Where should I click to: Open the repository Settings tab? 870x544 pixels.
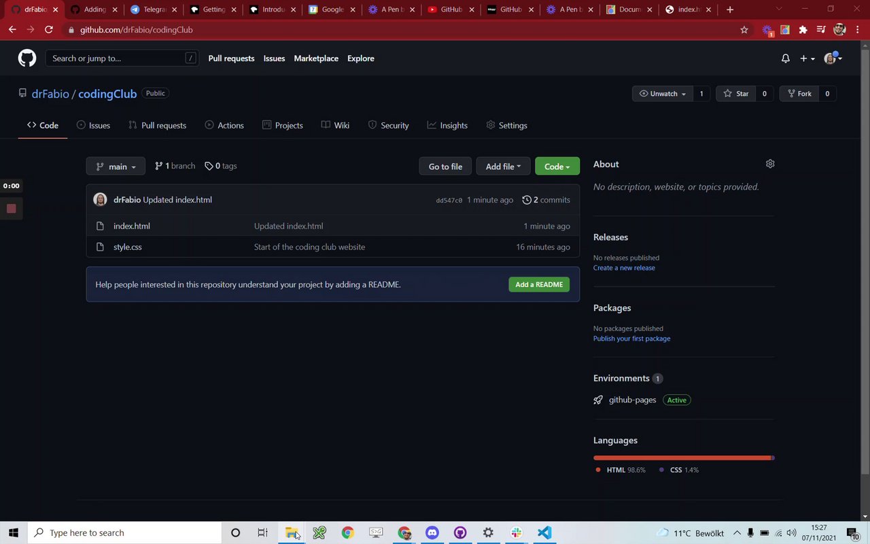click(x=506, y=125)
